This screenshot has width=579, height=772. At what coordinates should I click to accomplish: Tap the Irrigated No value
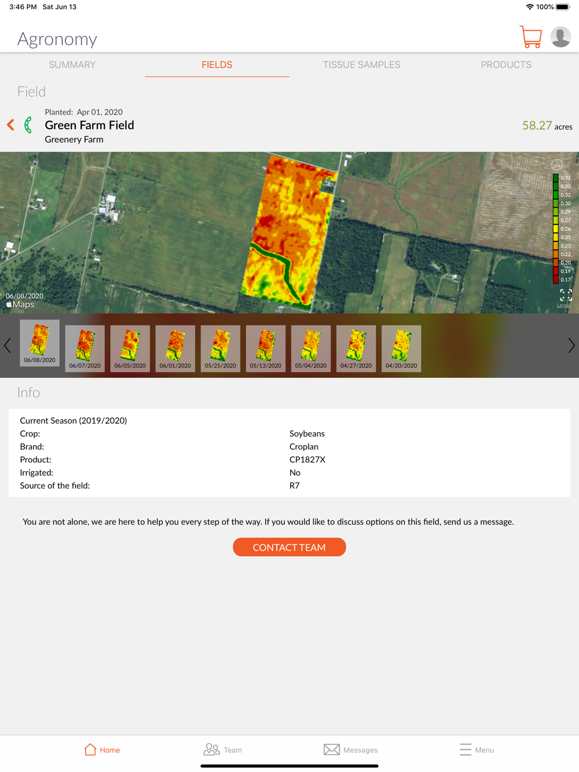[295, 473]
